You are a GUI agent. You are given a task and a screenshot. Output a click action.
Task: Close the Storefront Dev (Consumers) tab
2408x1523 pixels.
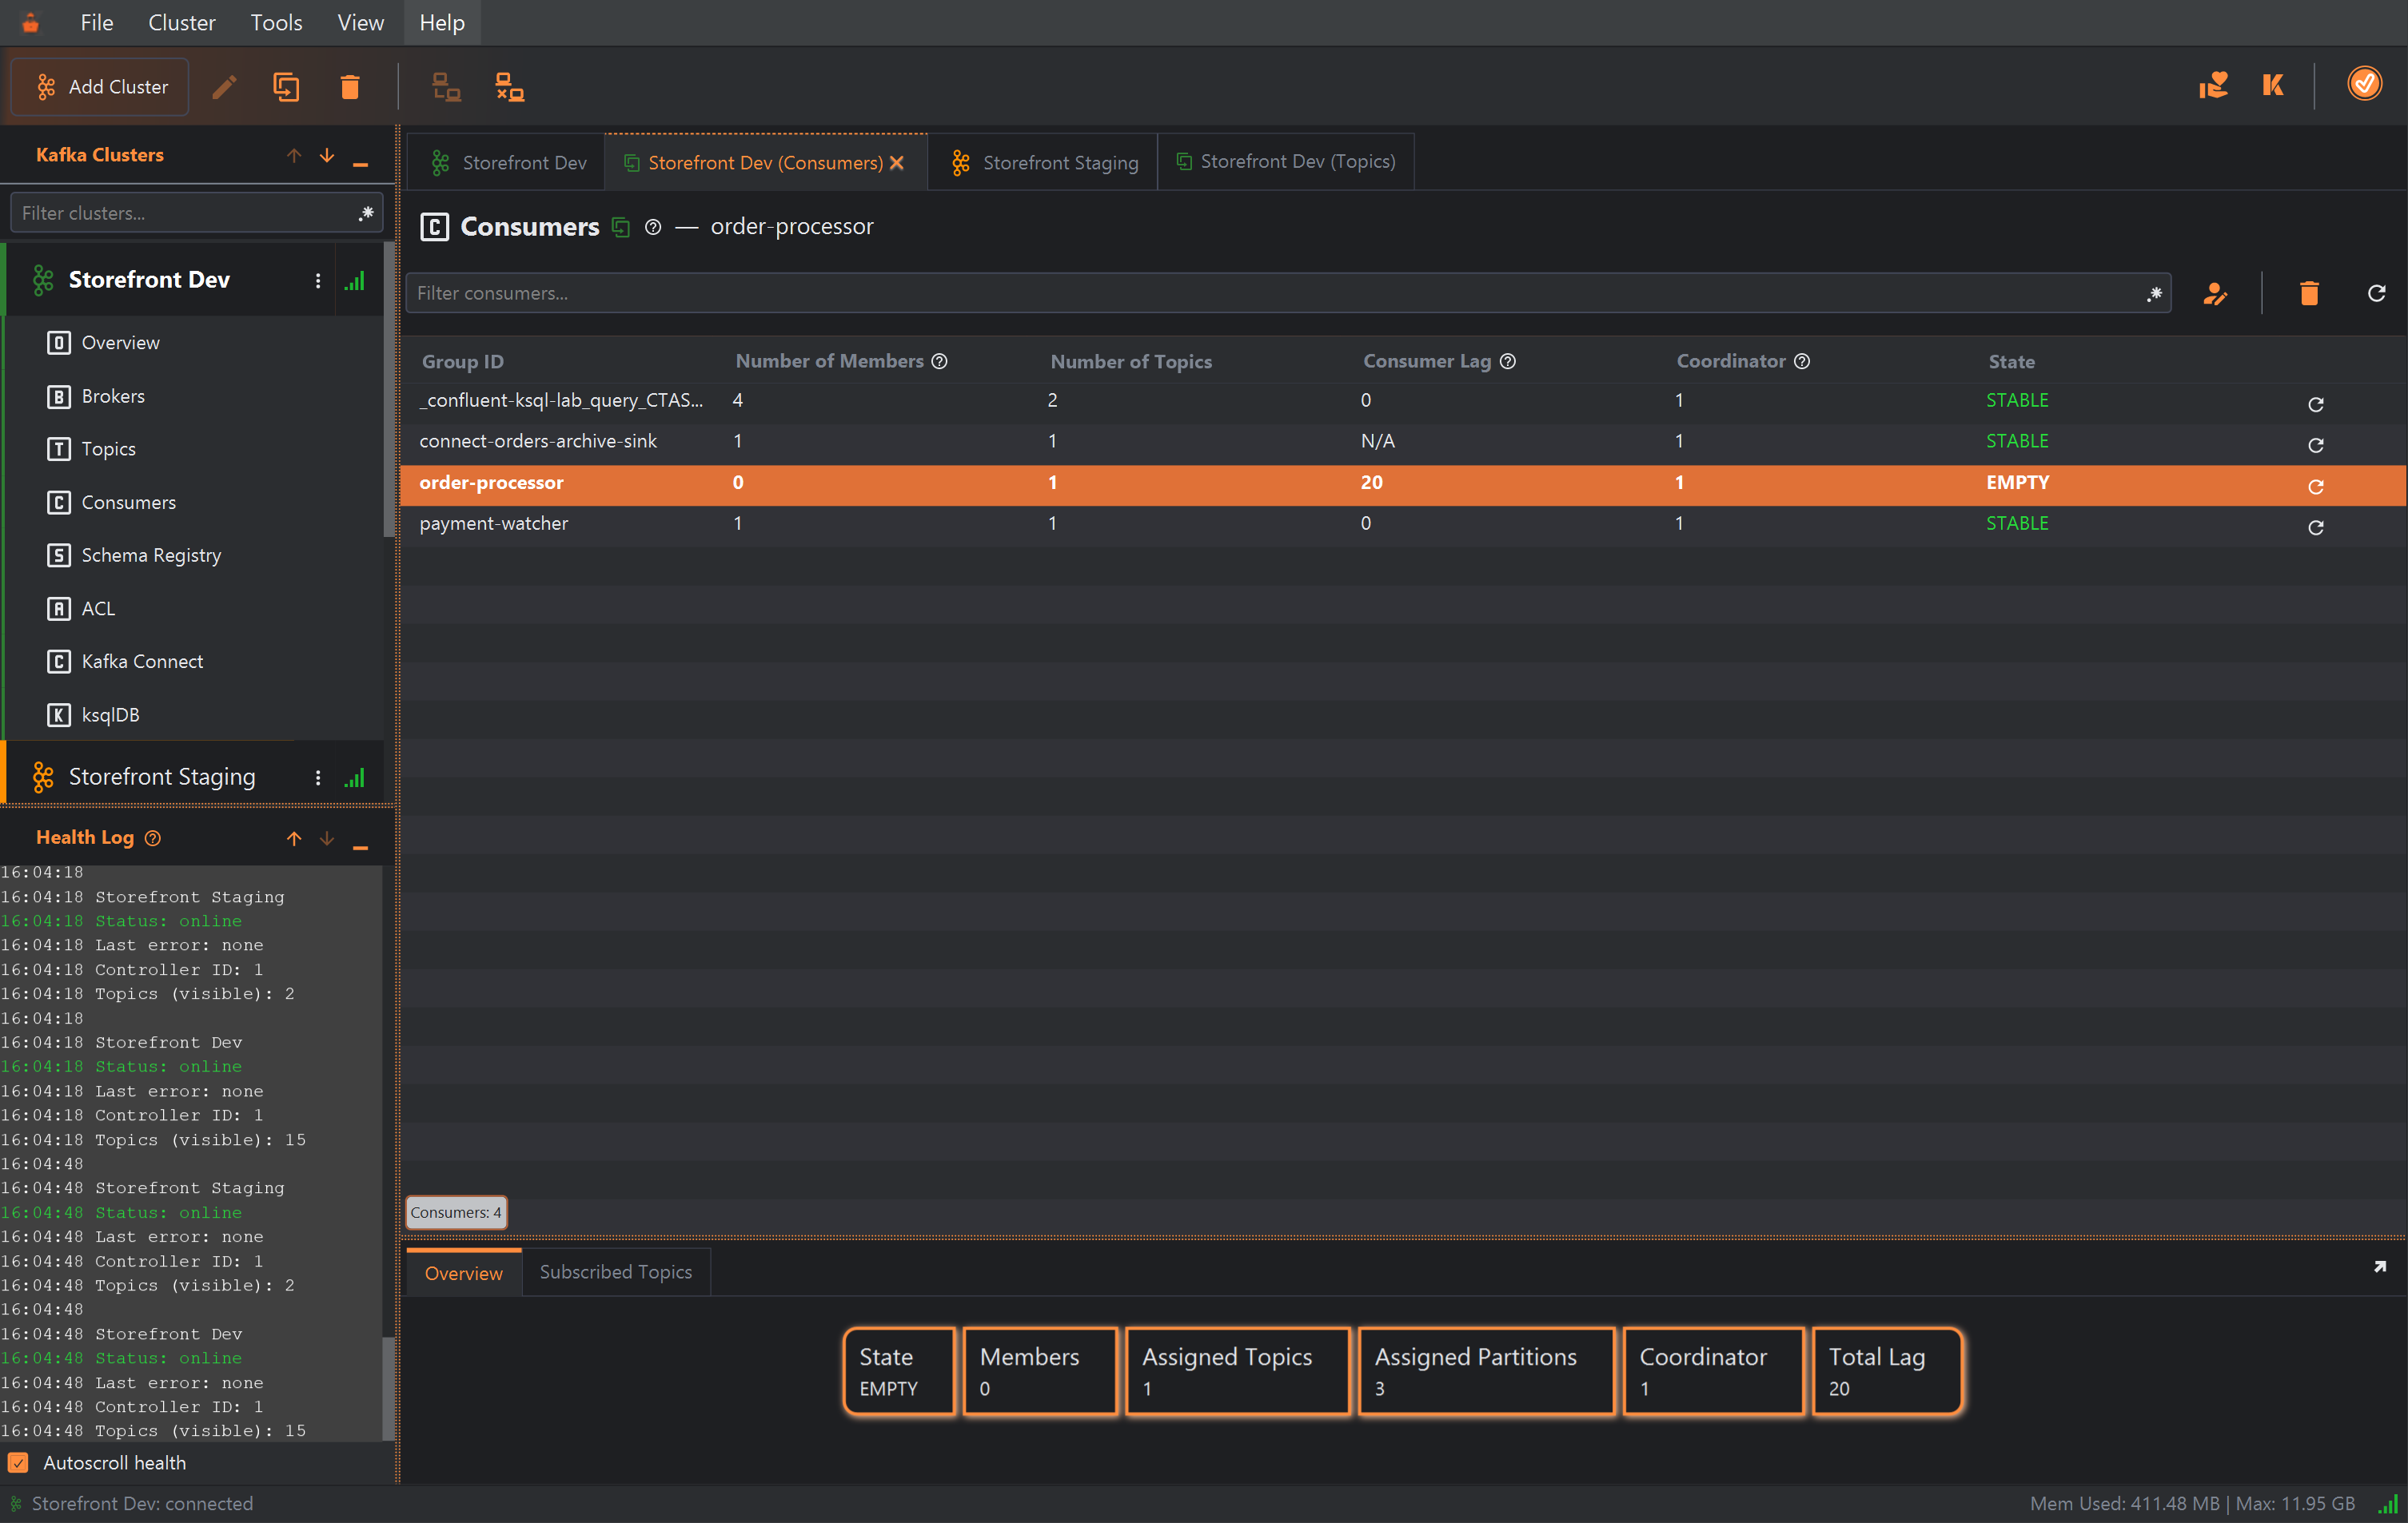click(x=897, y=163)
